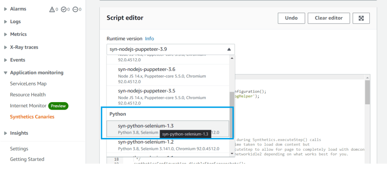Click dropdown list scroll down arrow
This screenshot has height=170, width=387.
(232, 153)
